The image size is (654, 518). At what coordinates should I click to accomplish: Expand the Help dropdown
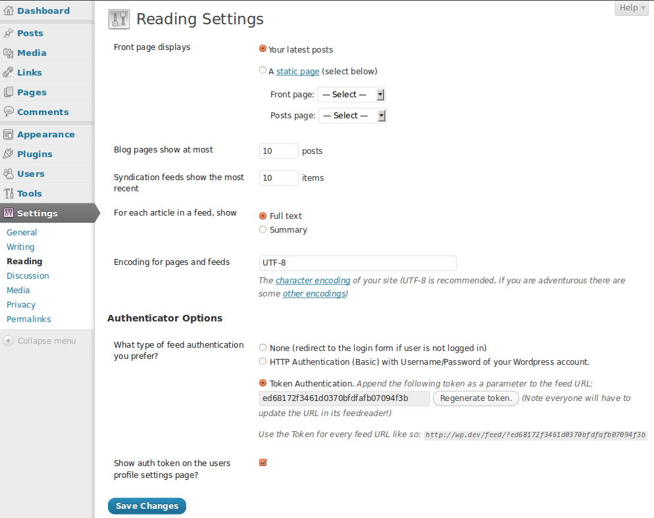pyautogui.click(x=630, y=8)
